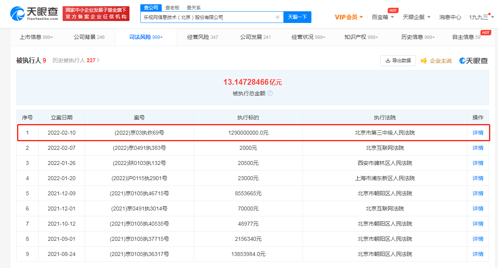Switch to 经营风险 tab
Screen dimensions: 498x268
(x=203, y=37)
